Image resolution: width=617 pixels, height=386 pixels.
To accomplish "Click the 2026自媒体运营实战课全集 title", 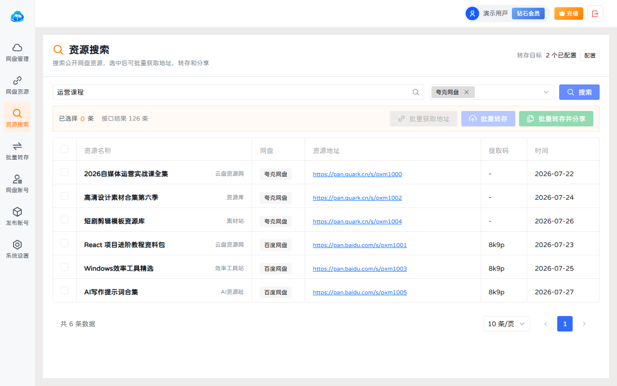I will (x=126, y=174).
